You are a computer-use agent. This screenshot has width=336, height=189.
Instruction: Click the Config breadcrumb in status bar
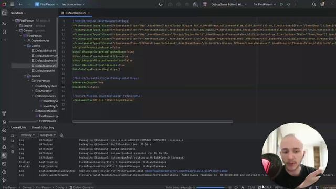60,187
